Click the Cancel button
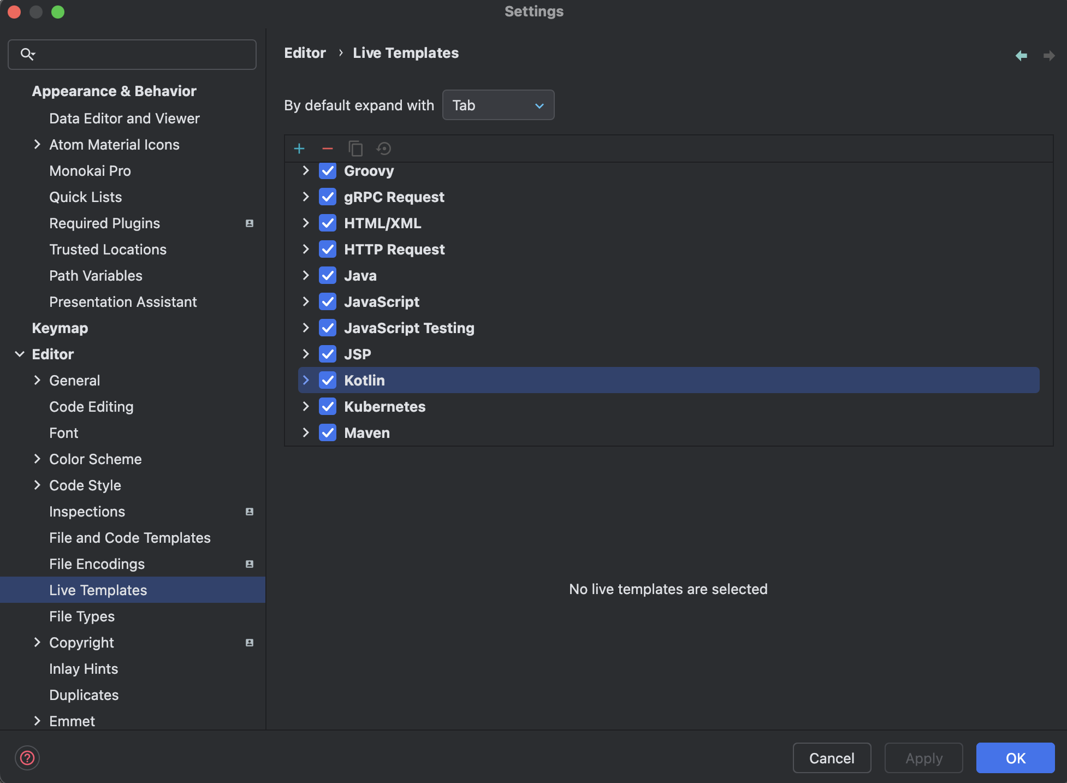 [831, 758]
